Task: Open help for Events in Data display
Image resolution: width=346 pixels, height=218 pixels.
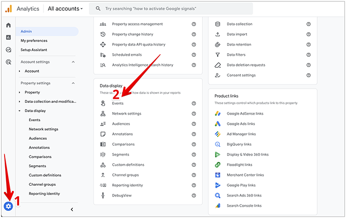Action: click(x=194, y=103)
